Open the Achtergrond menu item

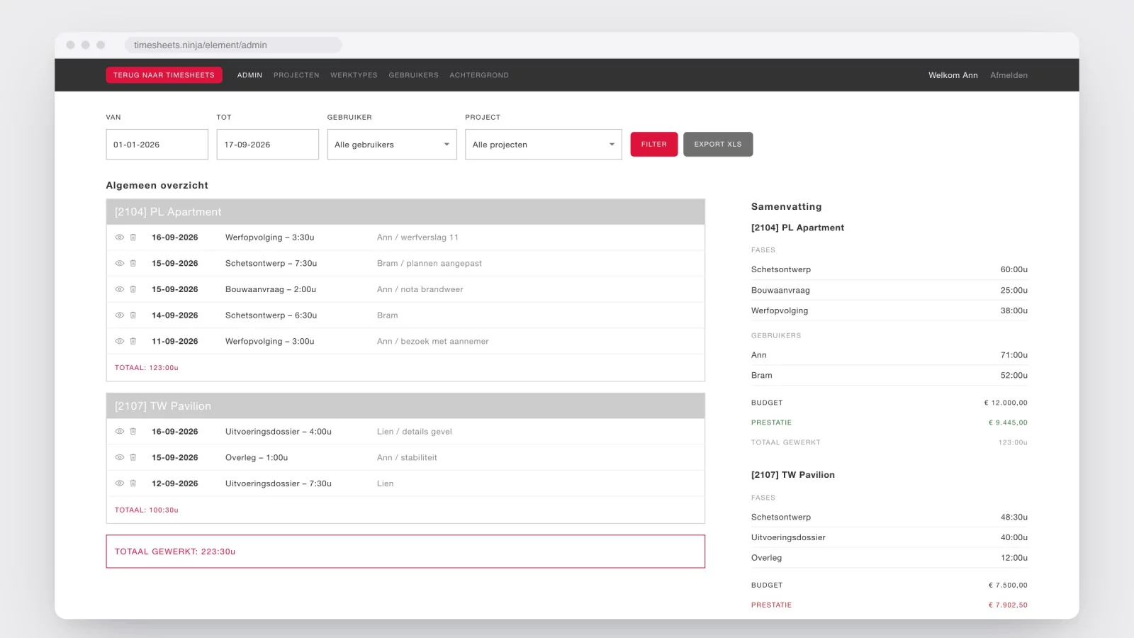tap(479, 75)
